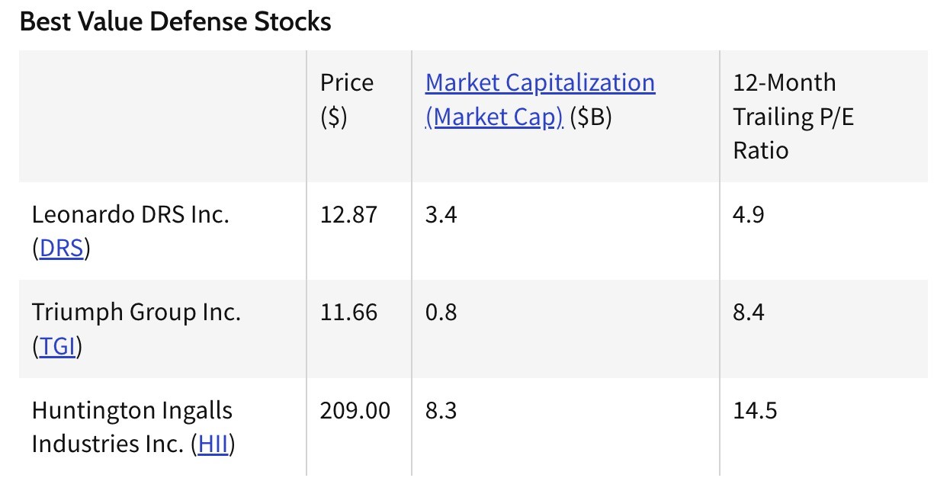The width and height of the screenshot is (950, 494).
Task: Click the 8.4 P/E ratio value
Action: 749,313
